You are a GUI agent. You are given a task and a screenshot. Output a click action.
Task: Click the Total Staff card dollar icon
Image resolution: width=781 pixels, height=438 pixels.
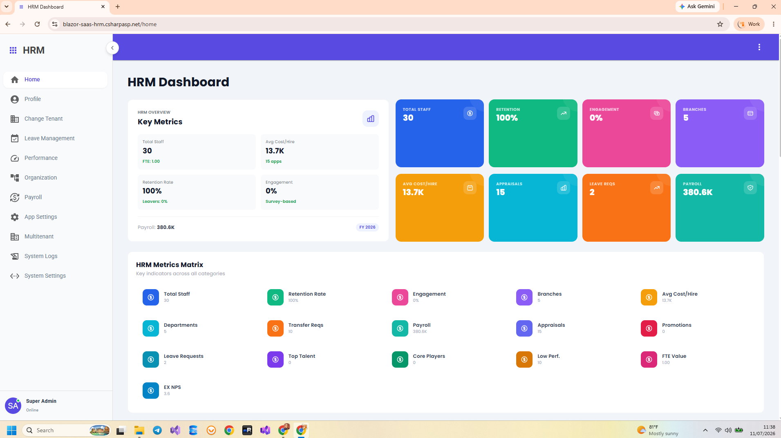(470, 113)
